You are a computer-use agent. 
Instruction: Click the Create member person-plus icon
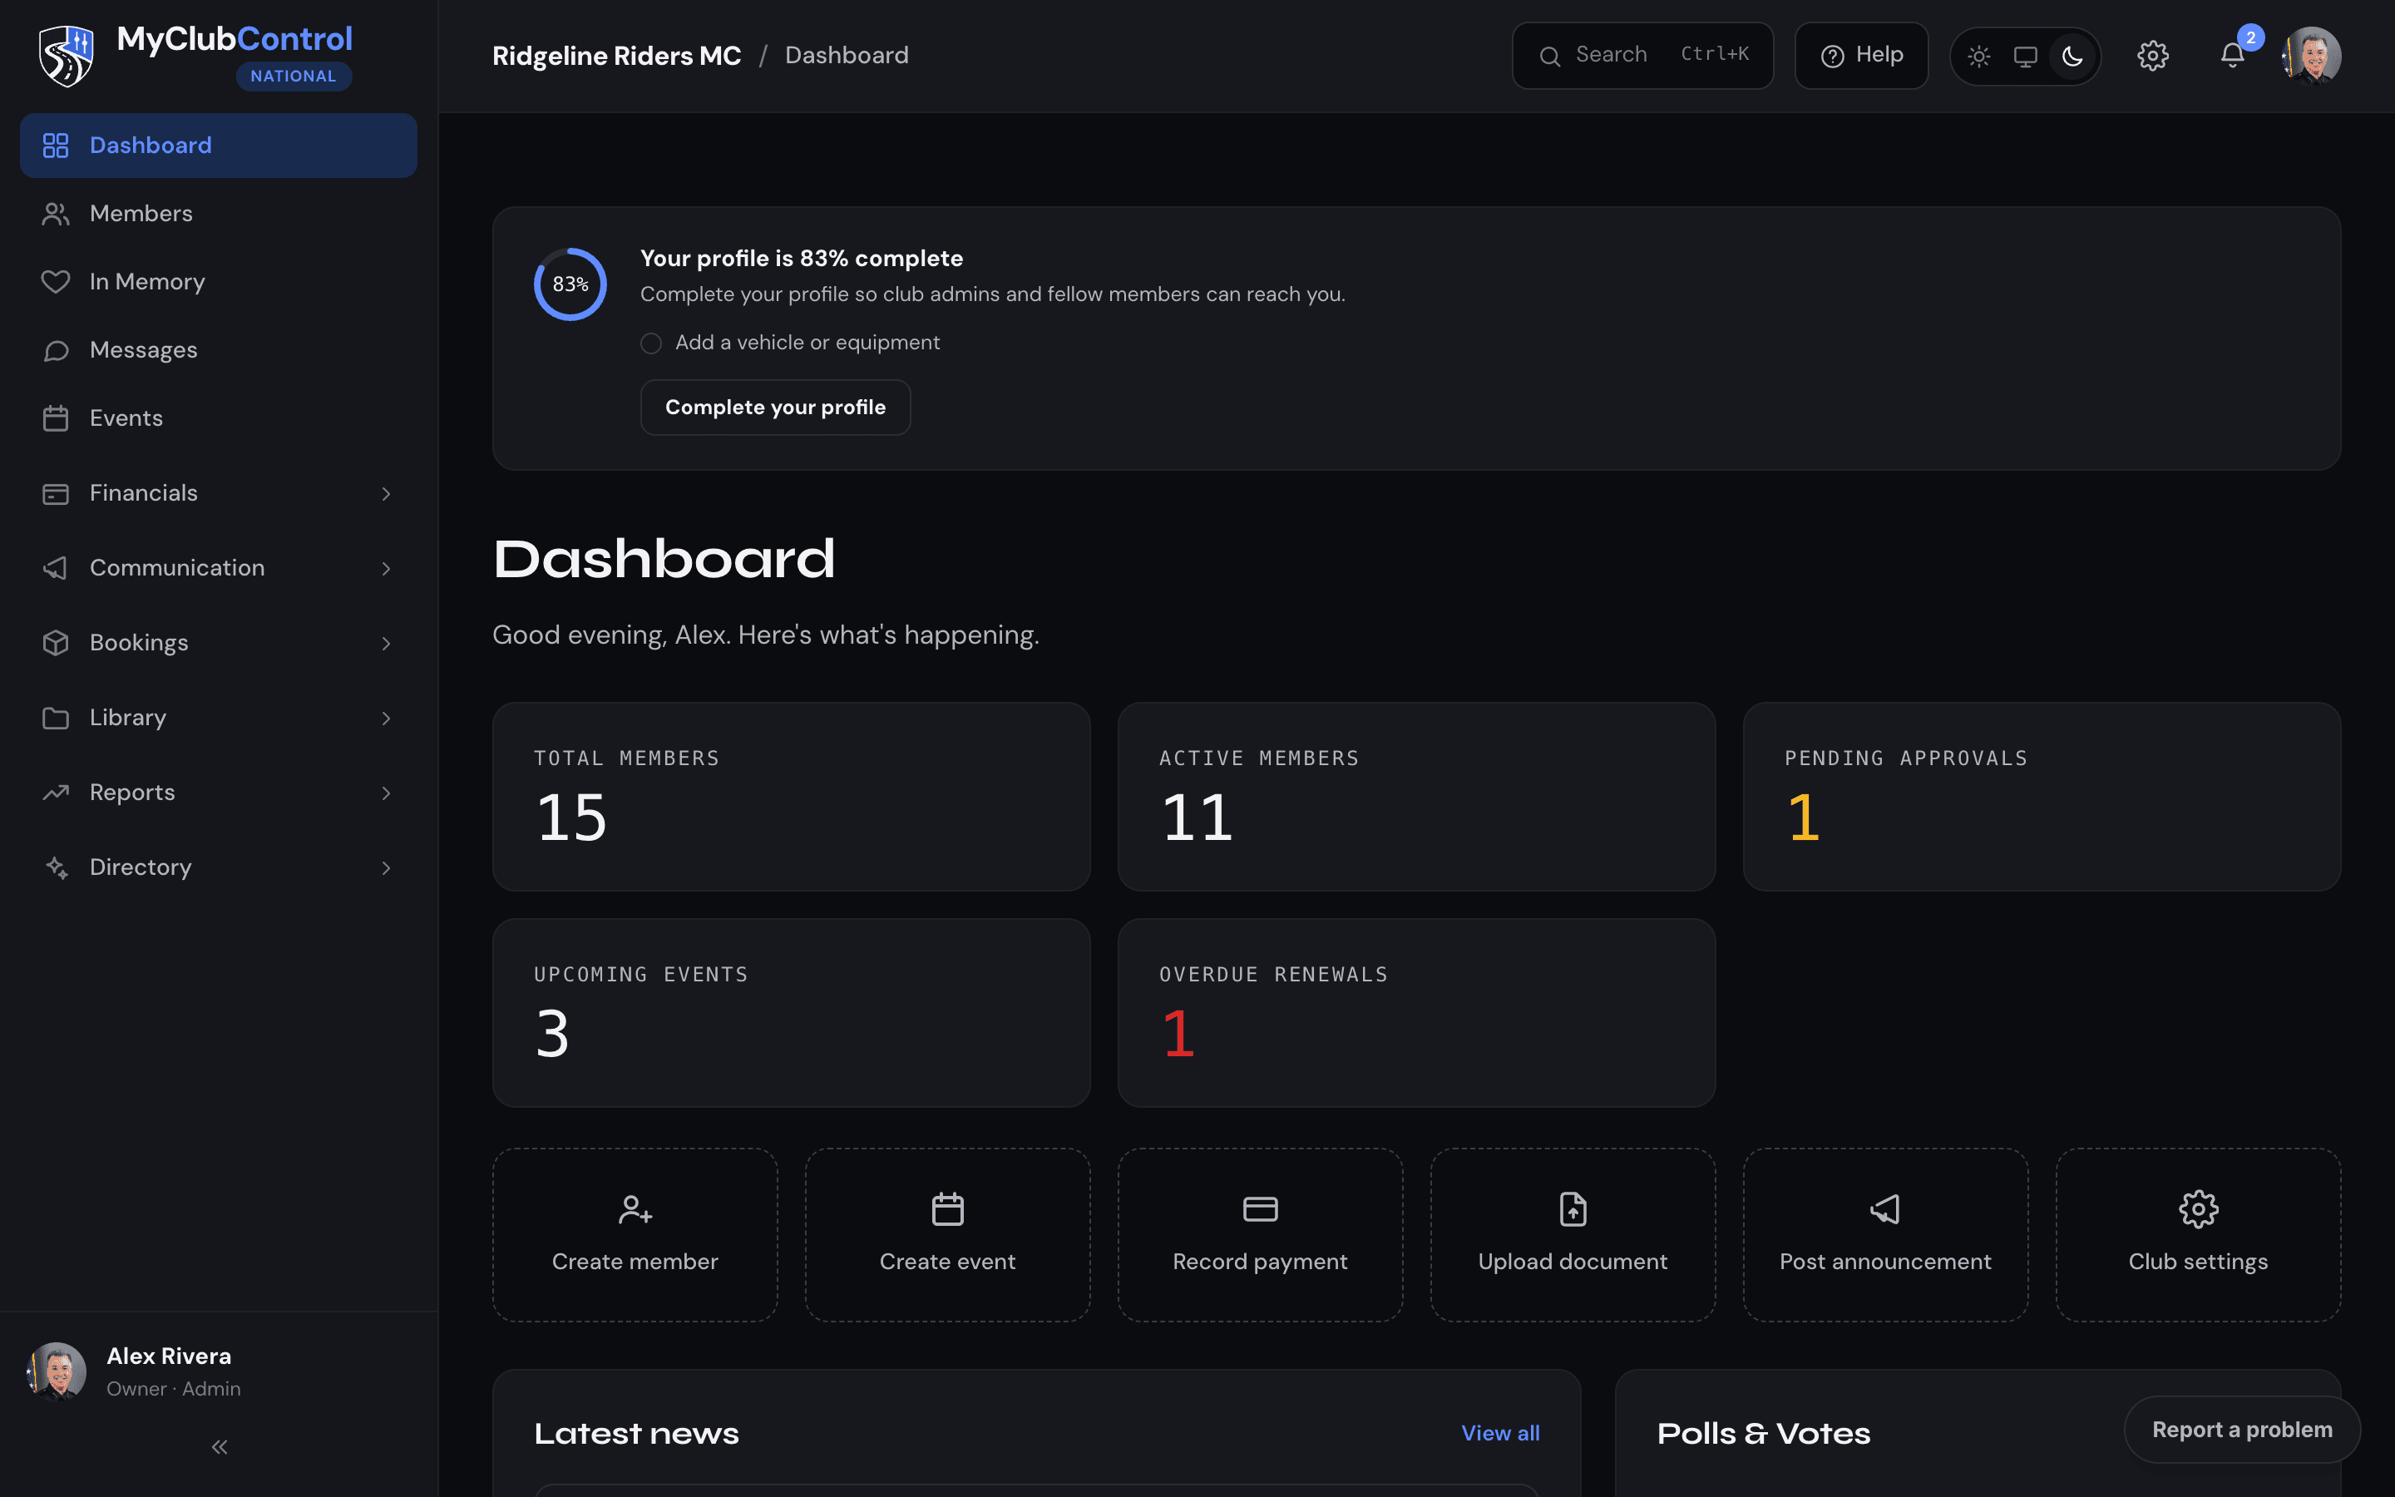[x=635, y=1209]
